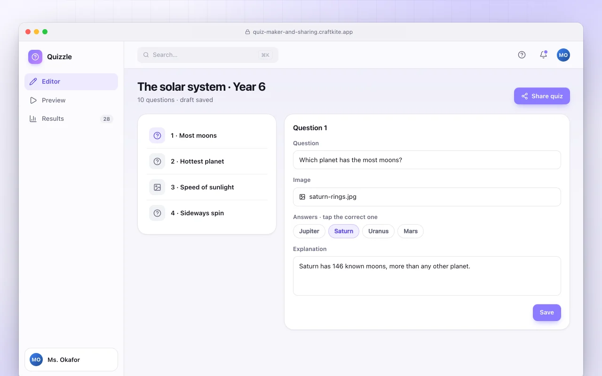Viewport: 602px width, 376px height.
Task: Click the search magnifier icon
Action: click(146, 55)
